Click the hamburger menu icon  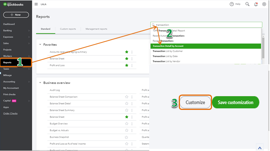pyautogui.click(x=36, y=4)
